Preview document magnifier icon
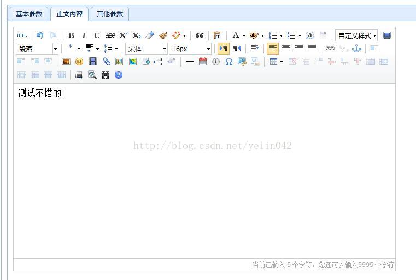 pos(92,75)
